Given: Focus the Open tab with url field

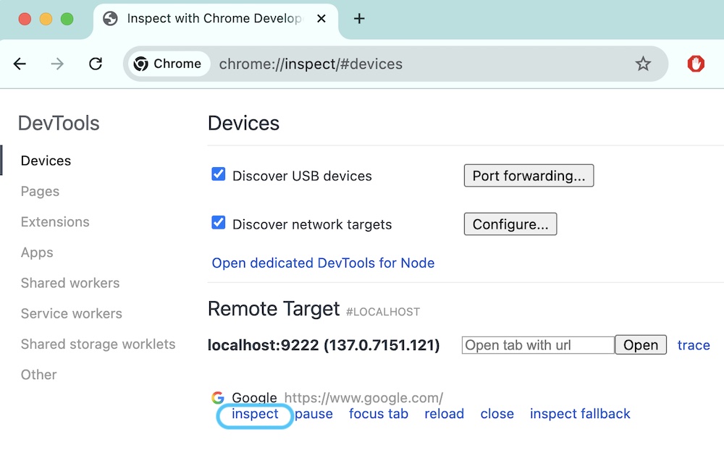Looking at the screenshot, I should (538, 345).
